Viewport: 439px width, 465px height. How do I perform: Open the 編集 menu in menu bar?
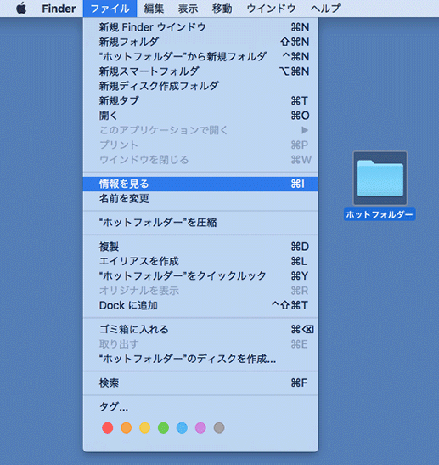pyautogui.click(x=154, y=9)
